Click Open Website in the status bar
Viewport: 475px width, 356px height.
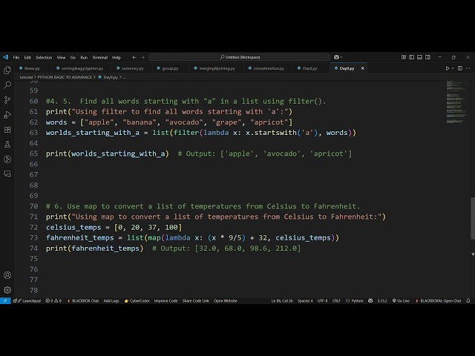point(226,301)
